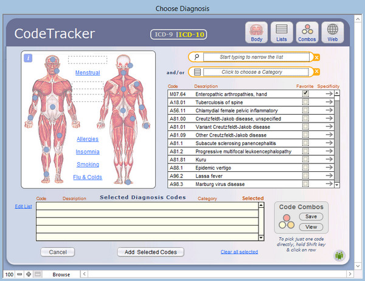Click the Cancel button
The width and height of the screenshot is (365, 281).
[x=58, y=252]
